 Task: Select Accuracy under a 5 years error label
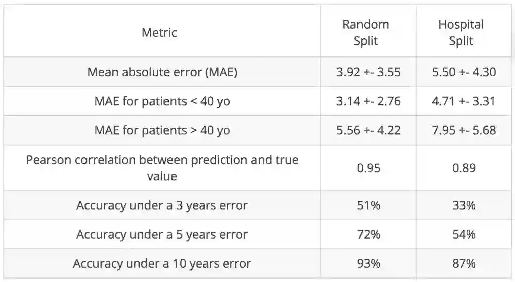(162, 234)
